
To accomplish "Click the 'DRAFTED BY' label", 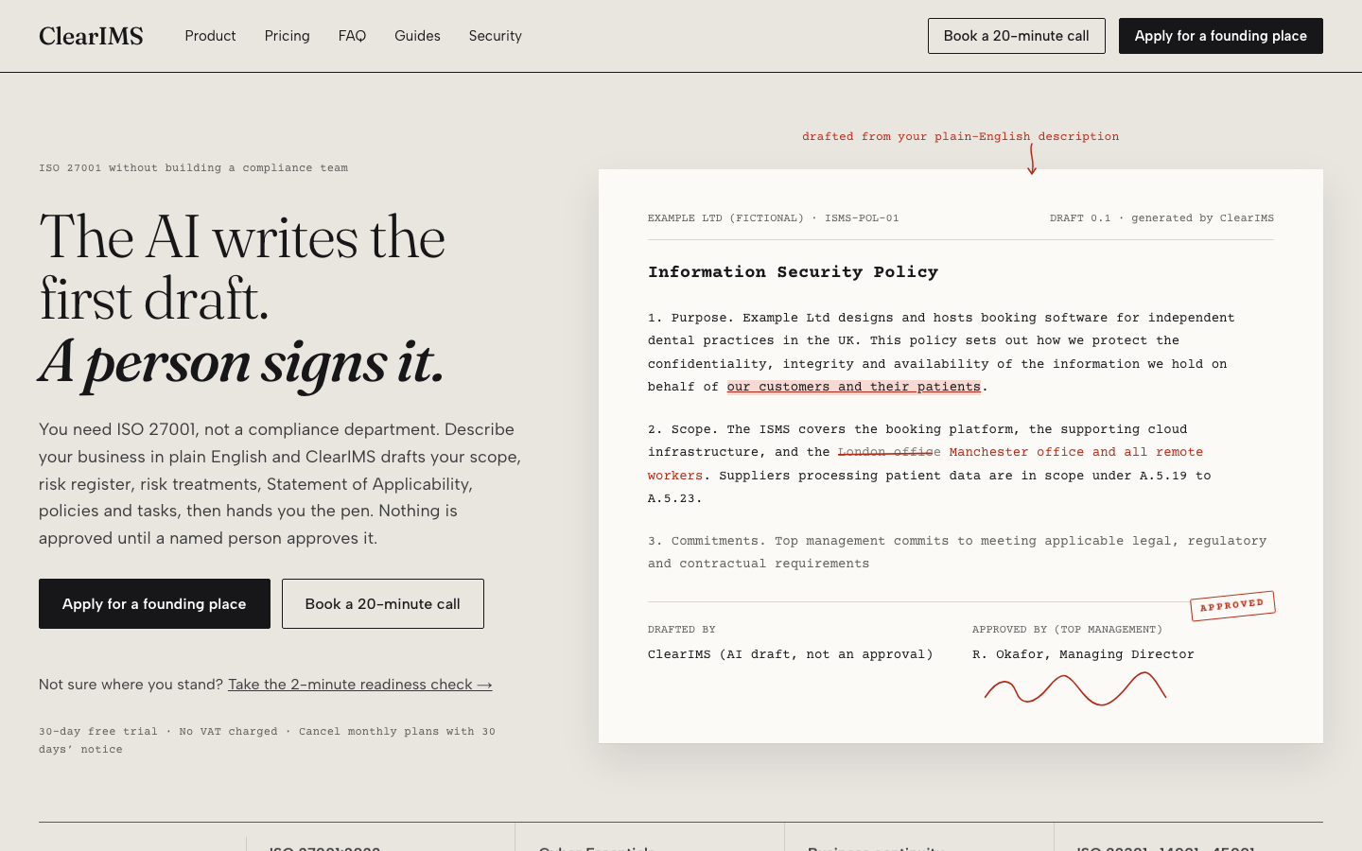I will pyautogui.click(x=682, y=630).
